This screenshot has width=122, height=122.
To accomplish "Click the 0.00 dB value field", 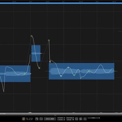I will click(x=69, y=120).
